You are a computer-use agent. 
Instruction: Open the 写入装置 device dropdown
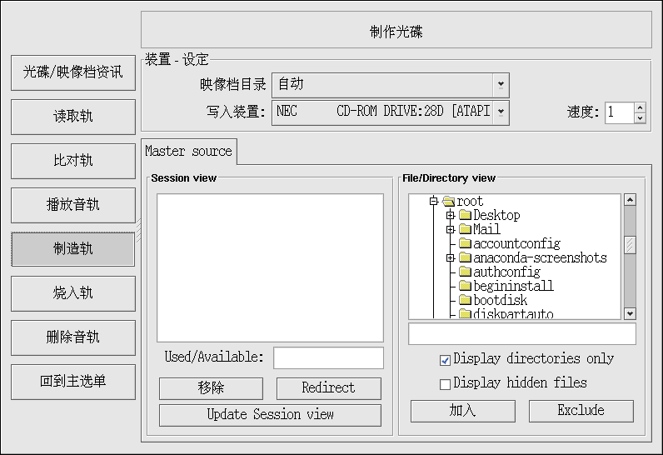coord(501,112)
